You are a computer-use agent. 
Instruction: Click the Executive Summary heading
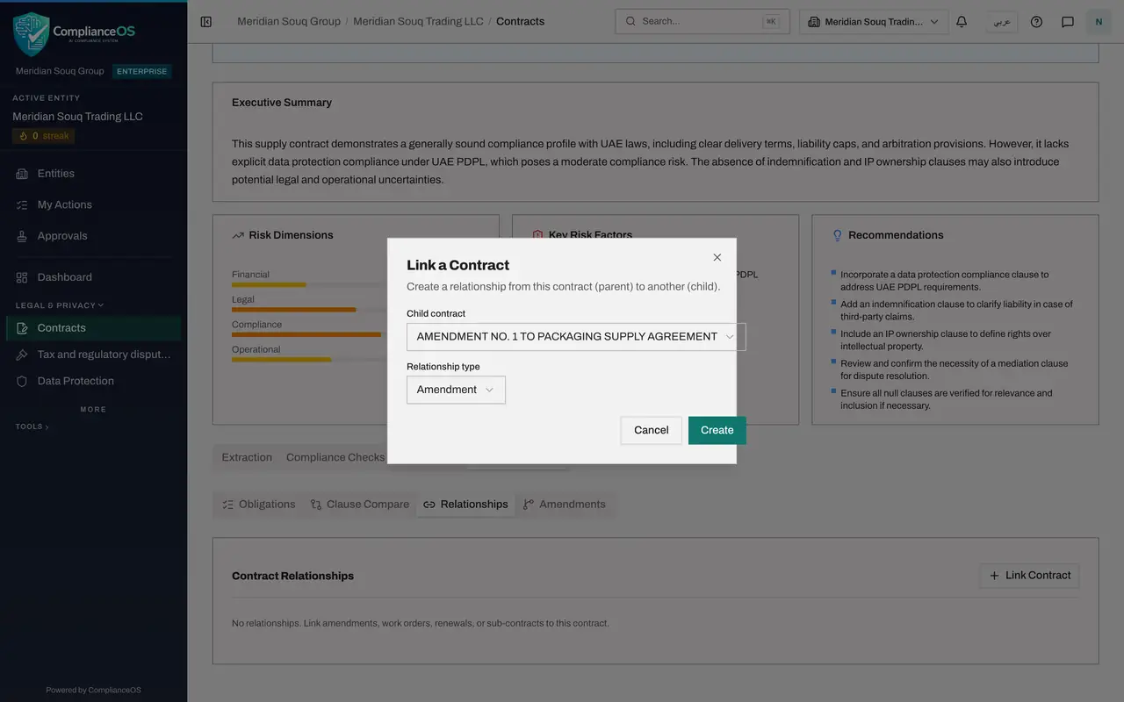point(282,103)
